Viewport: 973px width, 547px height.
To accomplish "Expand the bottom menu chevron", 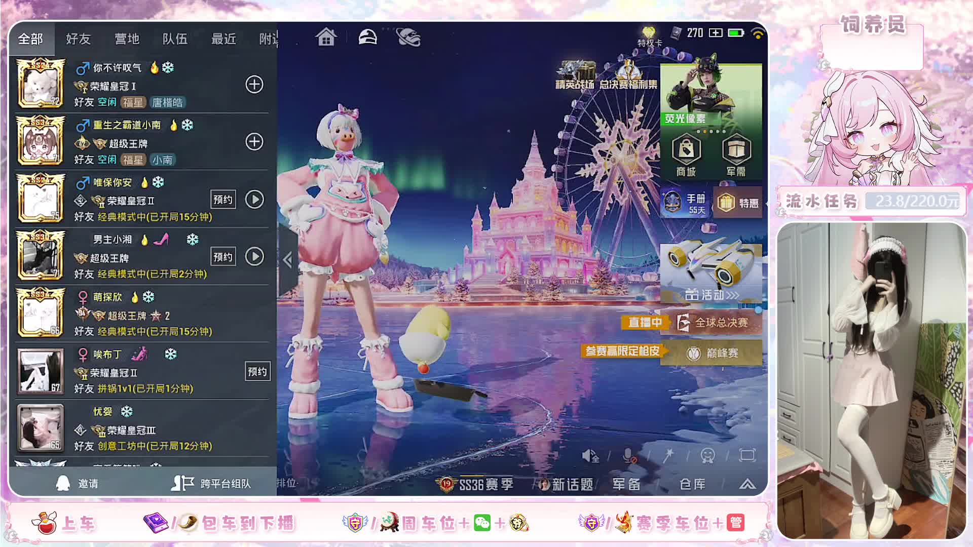I will click(747, 484).
